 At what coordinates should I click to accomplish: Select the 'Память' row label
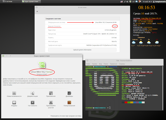(x=51, y=38)
